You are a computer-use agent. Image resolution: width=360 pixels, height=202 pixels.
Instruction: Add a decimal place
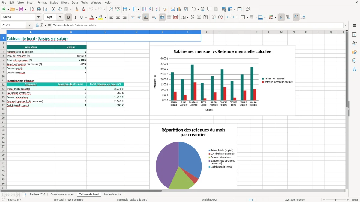pyautogui.click(x=214, y=17)
